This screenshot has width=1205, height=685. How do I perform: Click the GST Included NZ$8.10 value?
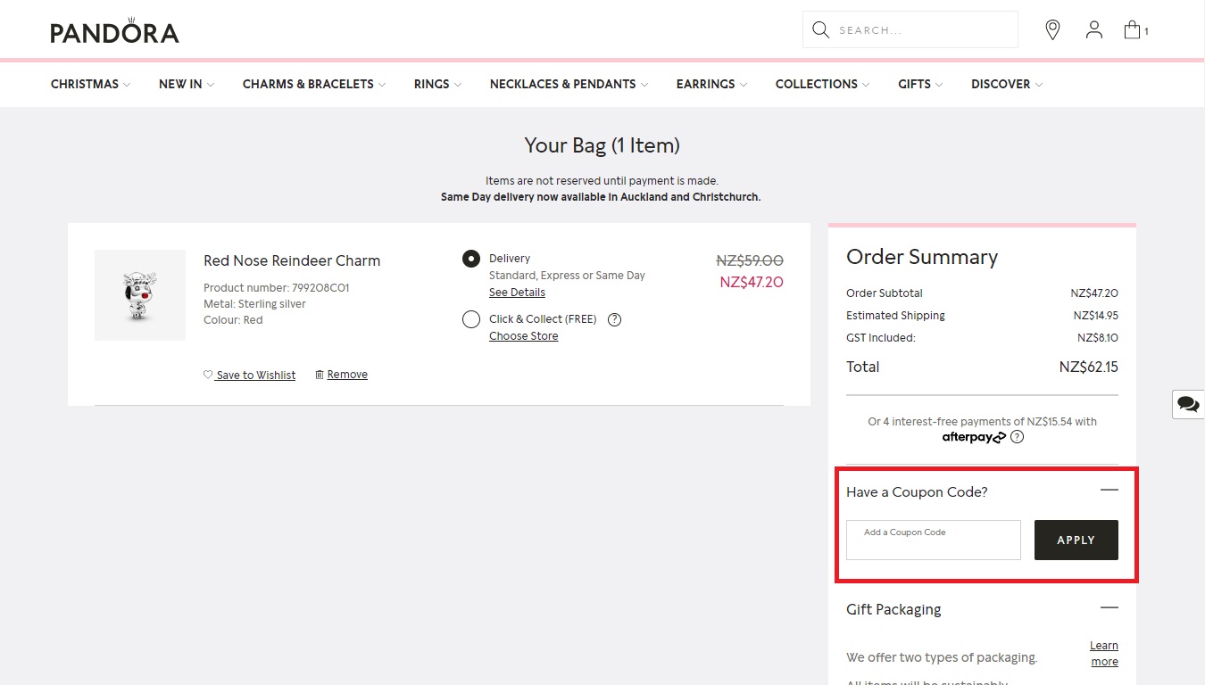pos(1097,338)
